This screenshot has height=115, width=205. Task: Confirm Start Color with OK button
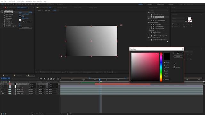coord(178,53)
